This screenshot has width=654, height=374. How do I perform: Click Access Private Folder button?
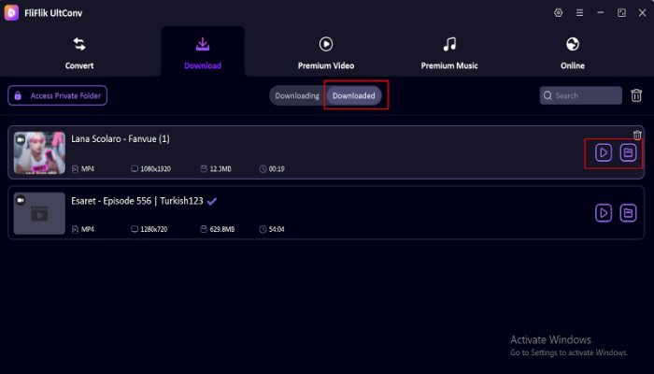[58, 95]
